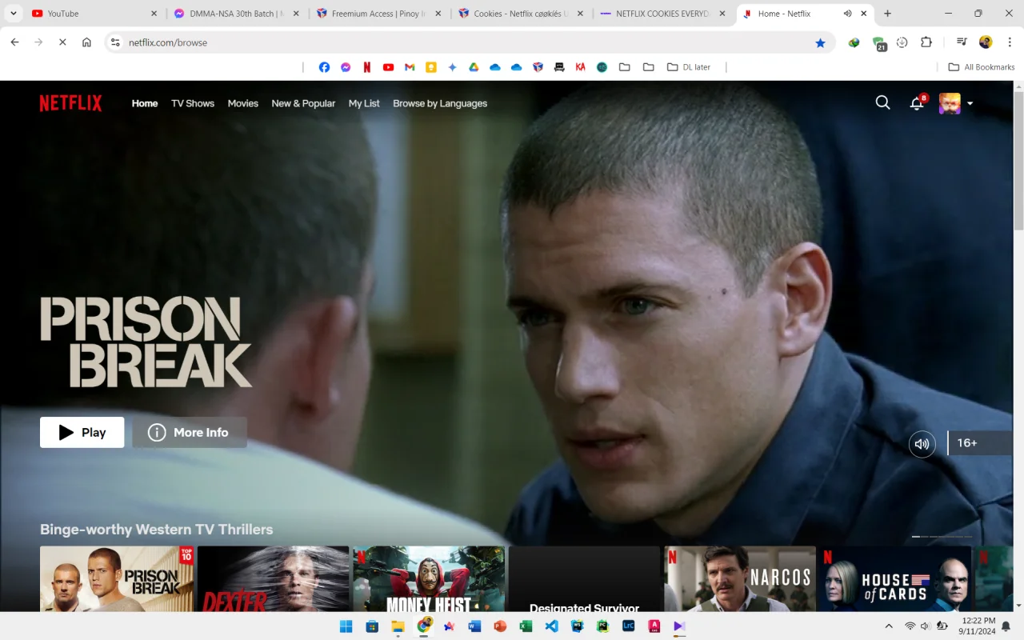Go to Movies section
The width and height of the screenshot is (1024, 640).
[x=242, y=103]
